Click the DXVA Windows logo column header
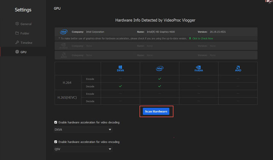The width and height of the screenshot is (273, 160). [120, 69]
